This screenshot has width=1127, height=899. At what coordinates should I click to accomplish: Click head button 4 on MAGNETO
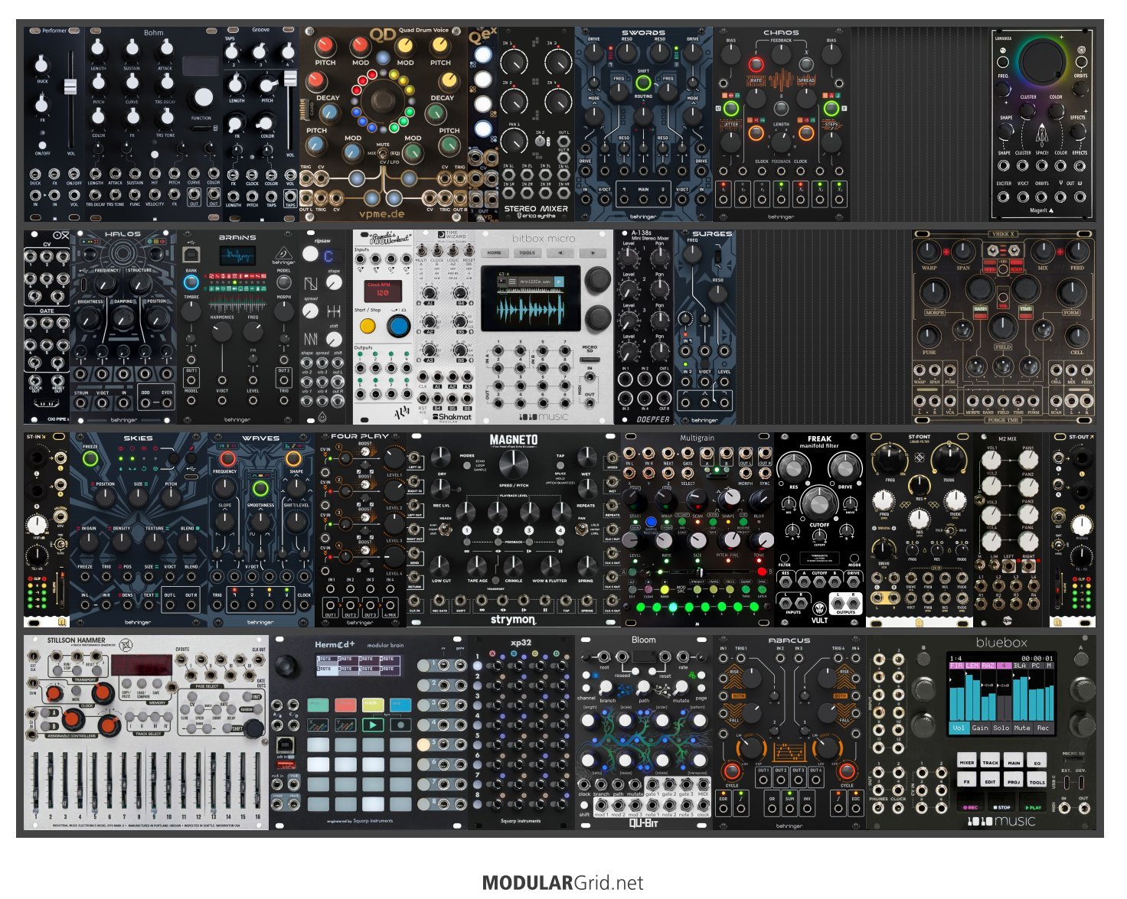click(560, 530)
